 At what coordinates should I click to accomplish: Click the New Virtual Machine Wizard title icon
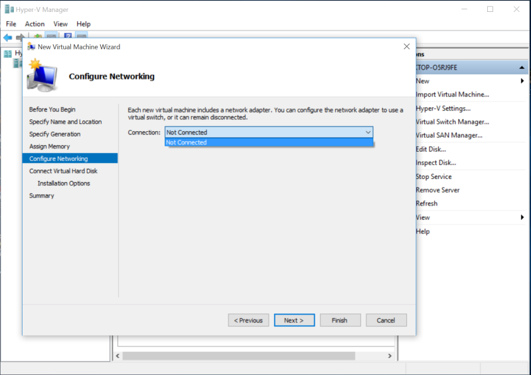[x=31, y=46]
